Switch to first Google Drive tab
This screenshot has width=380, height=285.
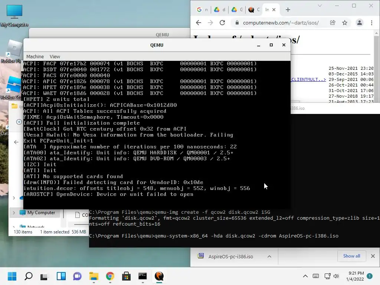(220, 10)
